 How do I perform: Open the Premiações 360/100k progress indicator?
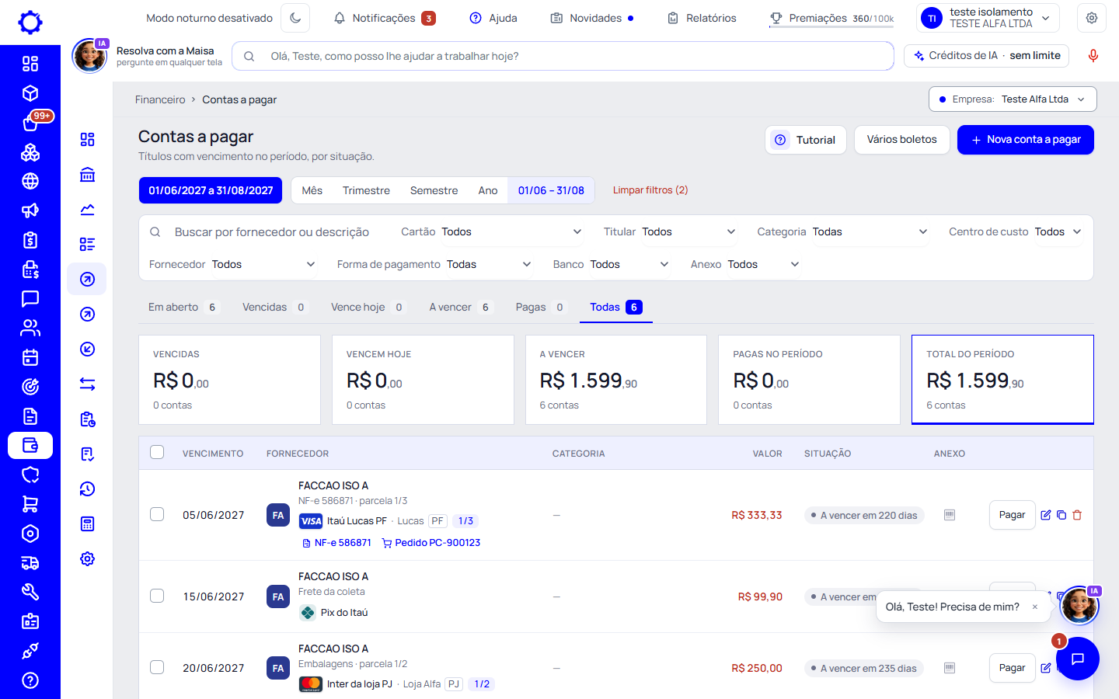click(831, 19)
